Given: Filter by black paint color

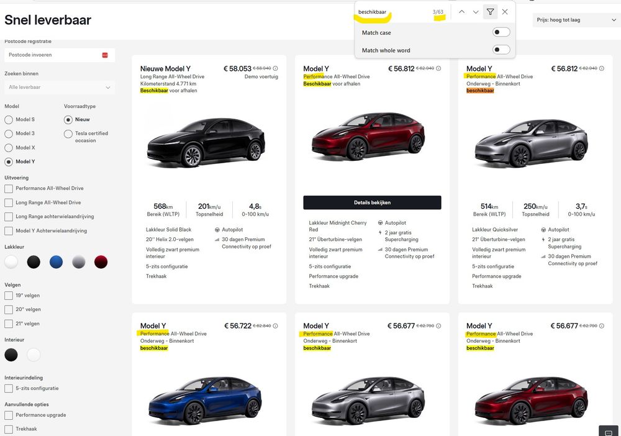Looking at the screenshot, I should (x=34, y=261).
